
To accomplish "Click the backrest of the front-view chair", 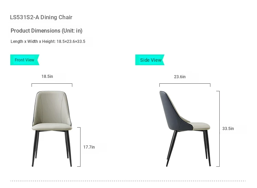I will tap(52, 106).
